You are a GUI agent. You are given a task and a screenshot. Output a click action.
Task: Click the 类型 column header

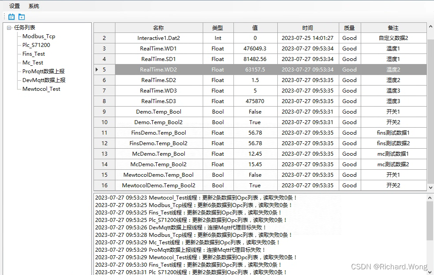(218, 27)
